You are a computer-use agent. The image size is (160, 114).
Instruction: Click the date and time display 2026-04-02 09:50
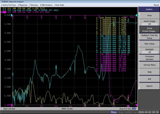point(148,112)
